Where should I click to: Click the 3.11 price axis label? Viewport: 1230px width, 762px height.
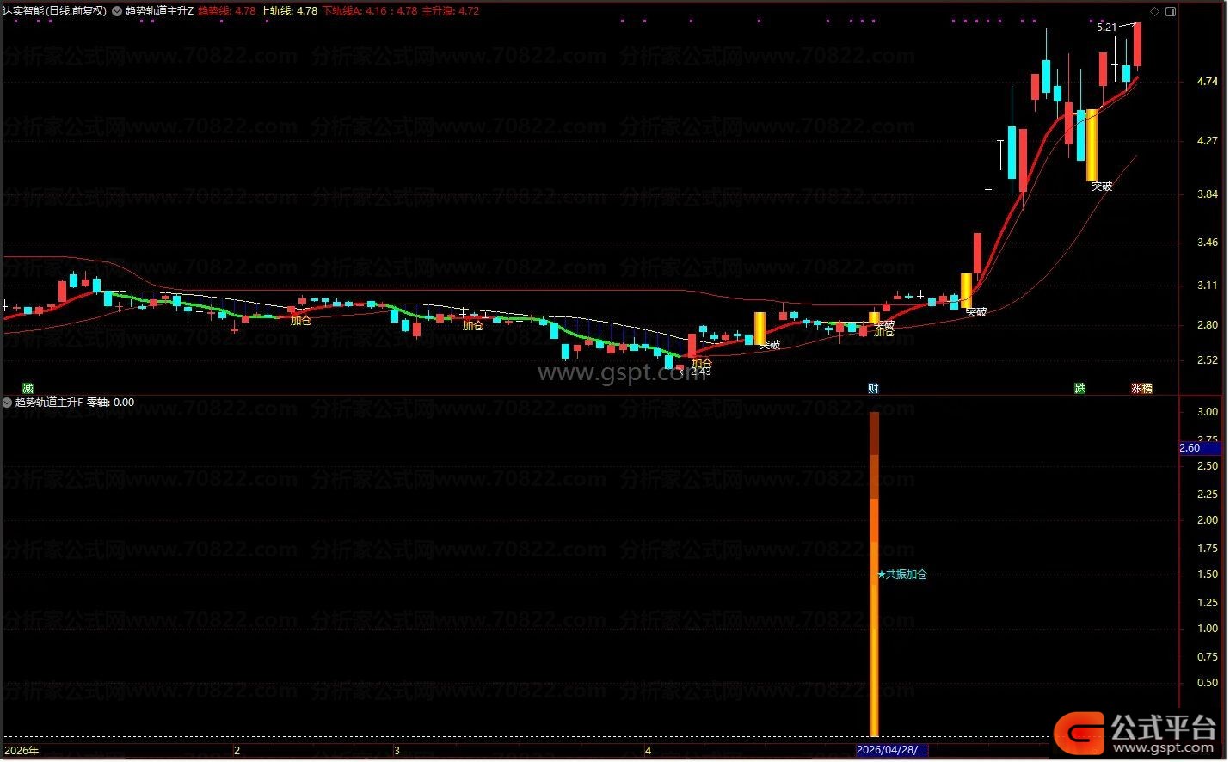pos(1208,285)
